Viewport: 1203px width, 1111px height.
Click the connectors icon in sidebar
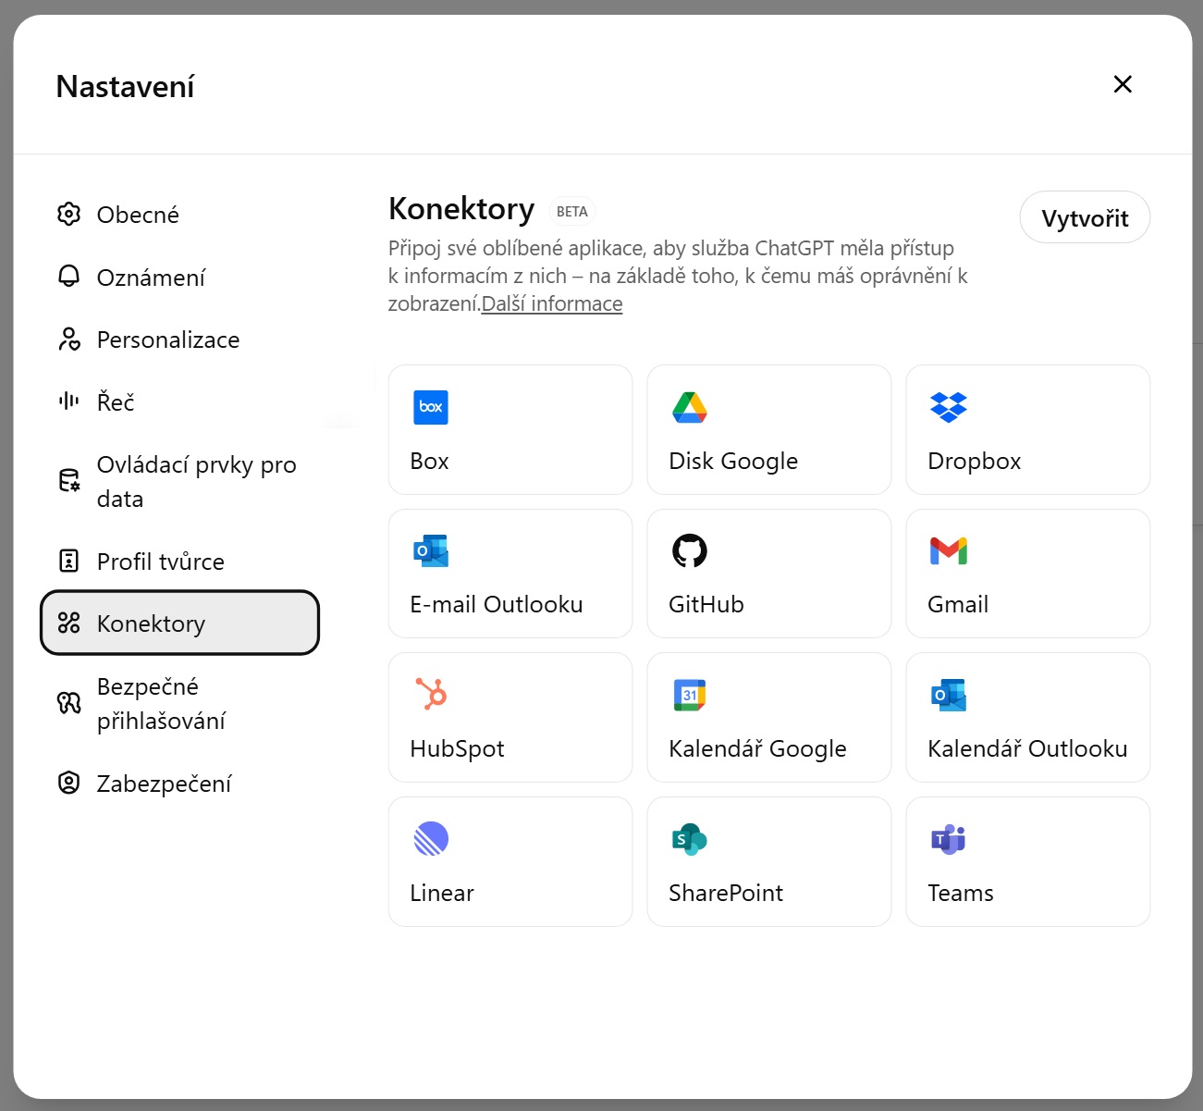pos(68,623)
